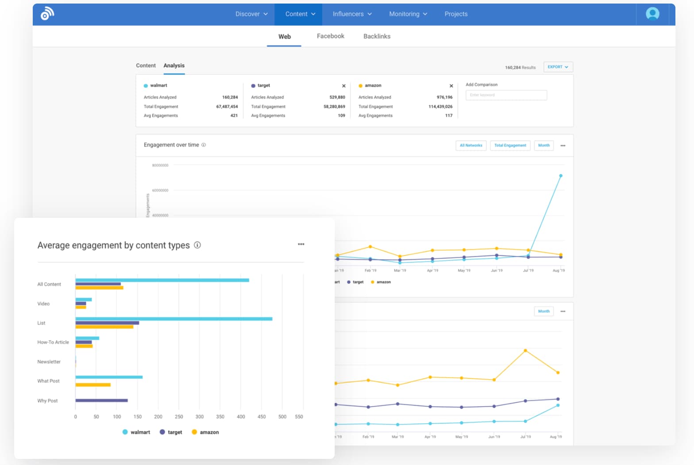
Task: Remove the amazon comparison with X
Action: pos(451,86)
